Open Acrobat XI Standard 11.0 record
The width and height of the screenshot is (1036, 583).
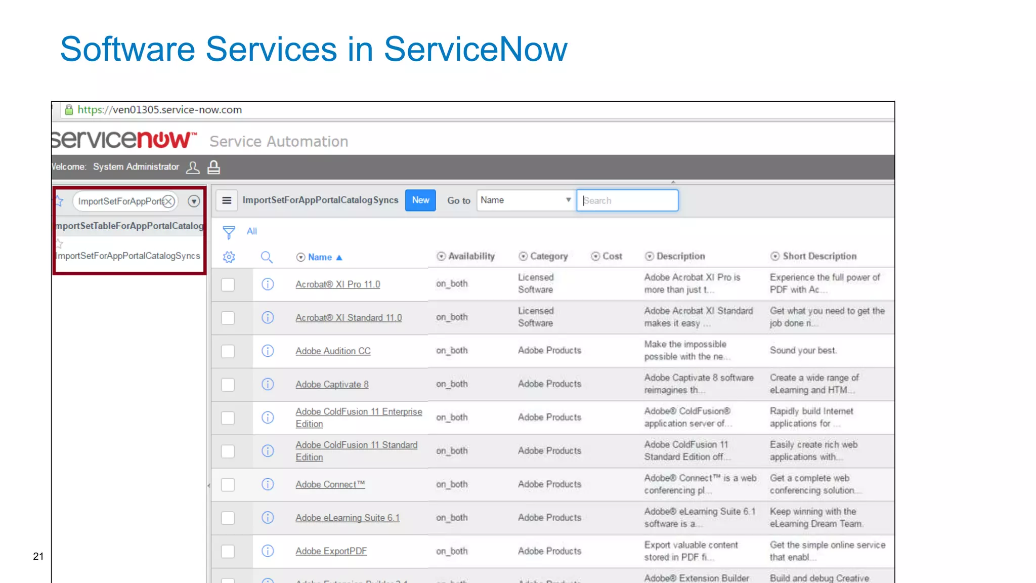click(x=349, y=318)
